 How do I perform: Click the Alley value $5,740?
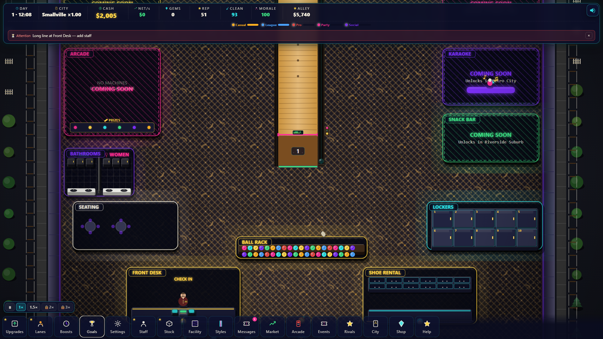tap(301, 12)
